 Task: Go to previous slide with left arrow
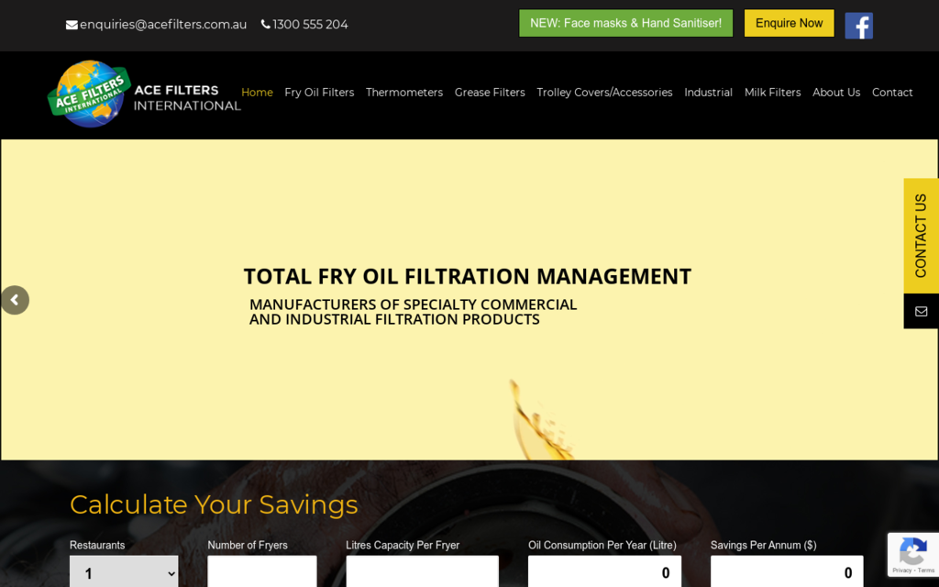point(15,300)
